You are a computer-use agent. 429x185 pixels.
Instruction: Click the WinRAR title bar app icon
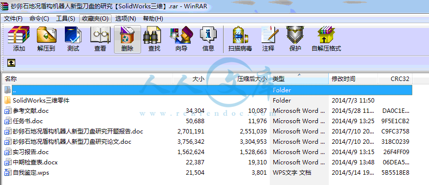pyautogui.click(x=4, y=6)
